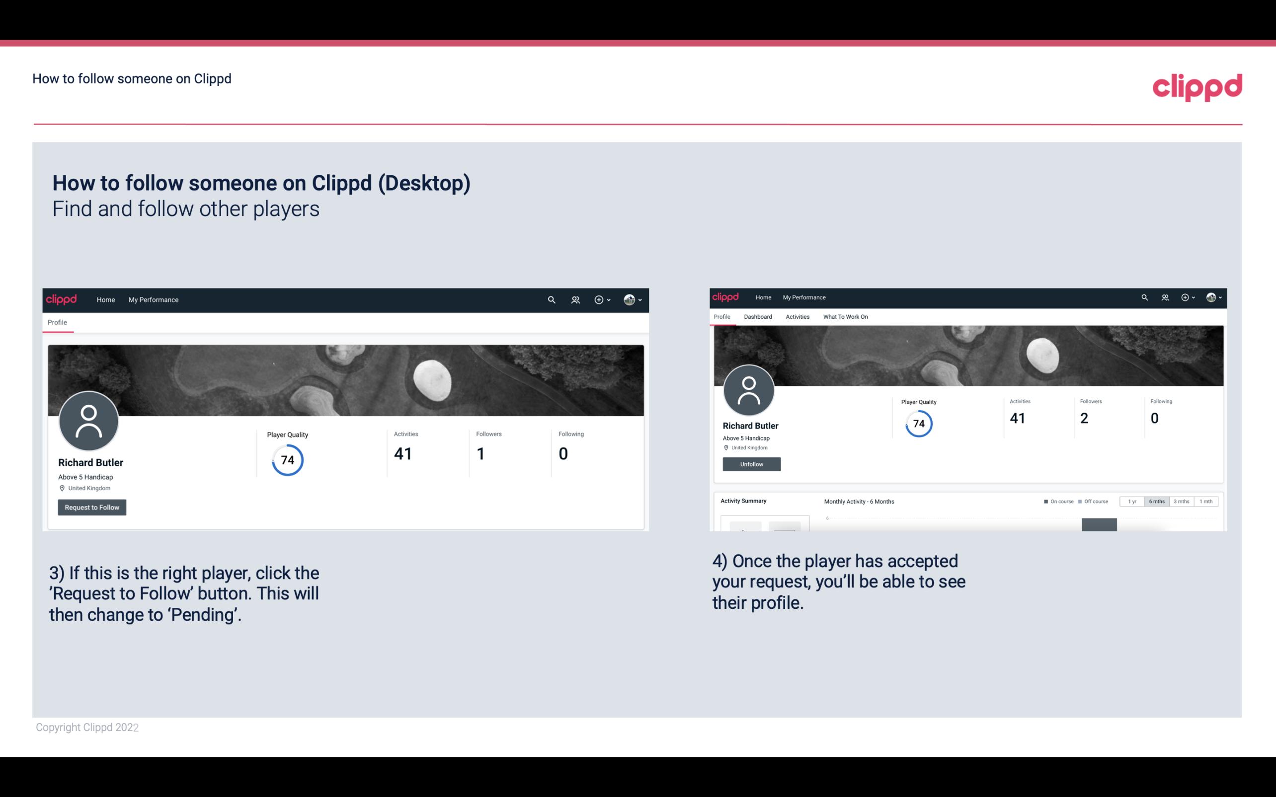
Task: Select the '6 mths' activity toggle
Action: [1157, 502]
